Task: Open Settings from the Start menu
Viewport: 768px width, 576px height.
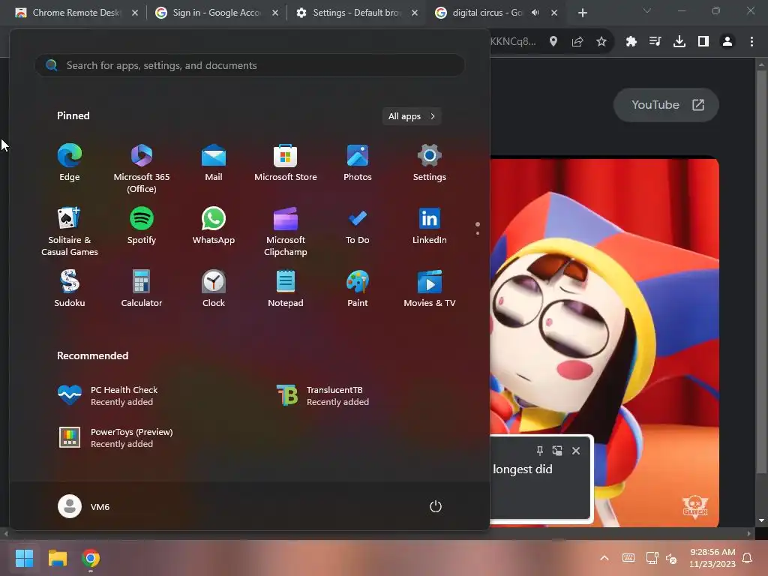Action: tap(430, 163)
